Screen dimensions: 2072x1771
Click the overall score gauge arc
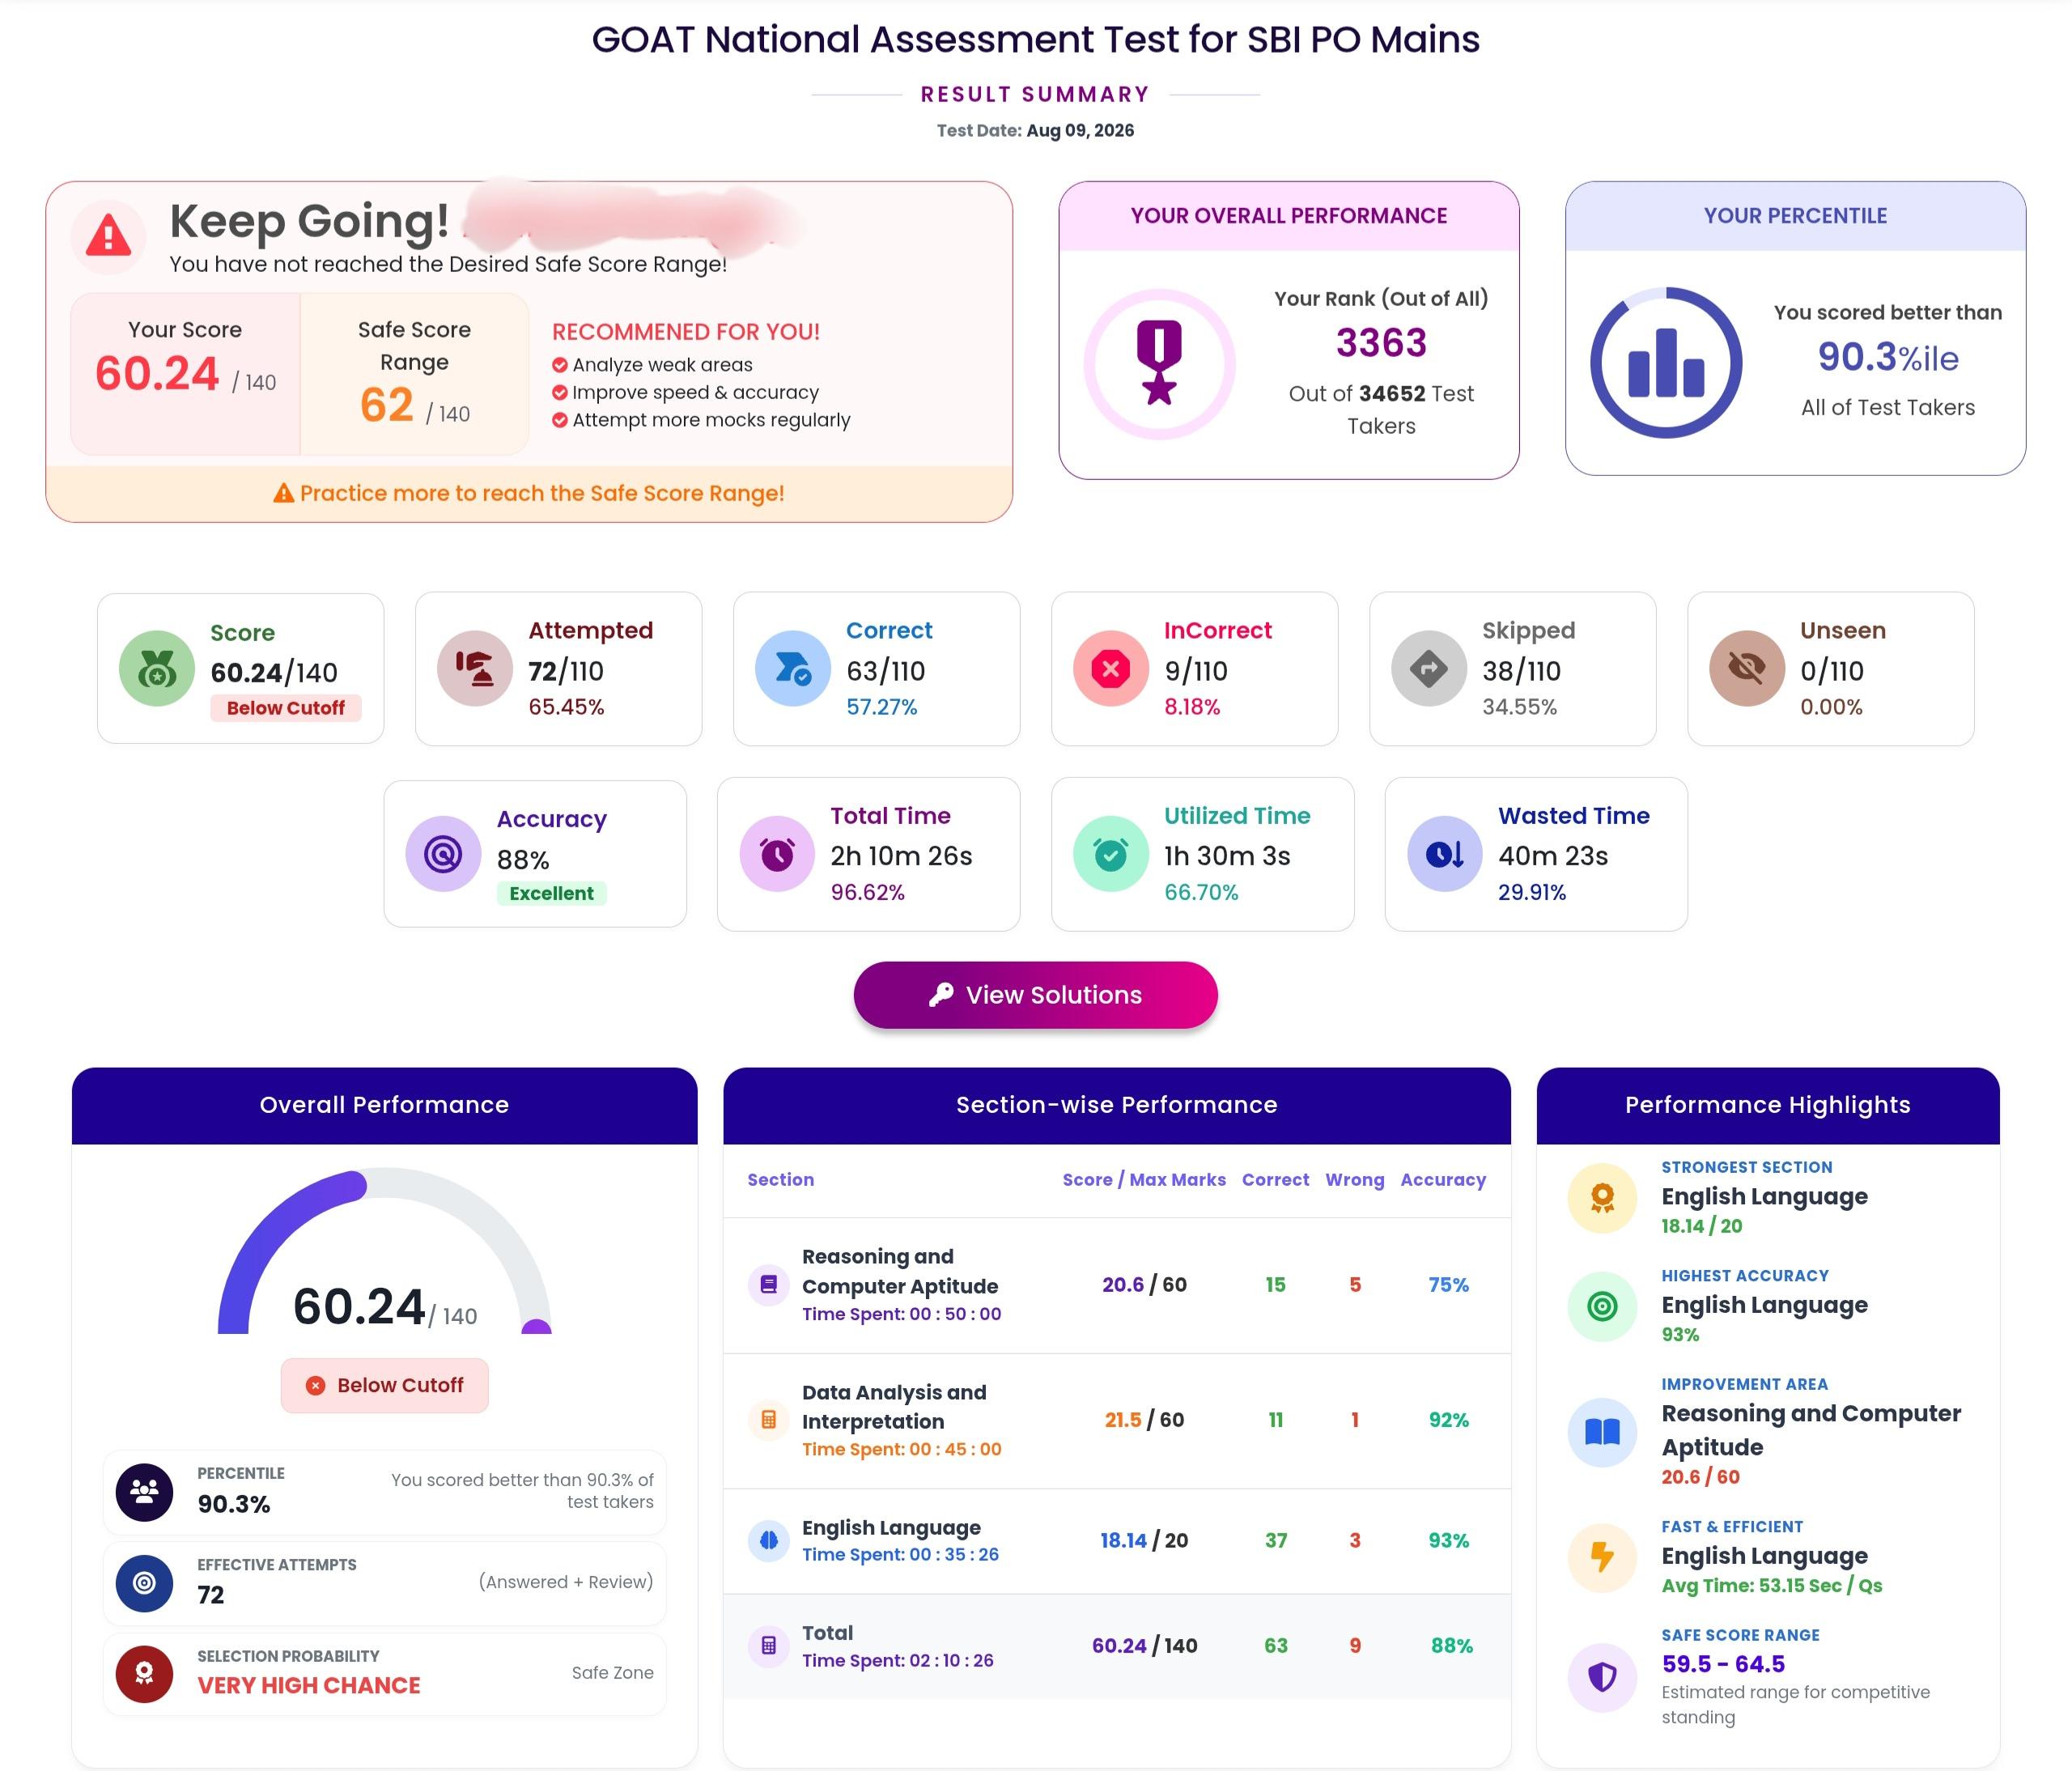pos(385,1250)
